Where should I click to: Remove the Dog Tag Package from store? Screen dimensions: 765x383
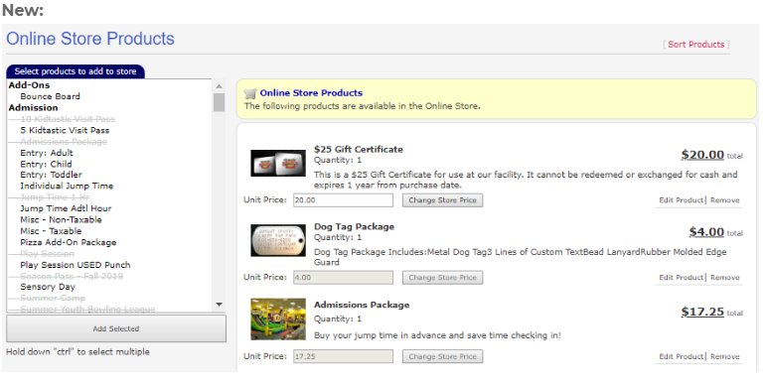724,277
